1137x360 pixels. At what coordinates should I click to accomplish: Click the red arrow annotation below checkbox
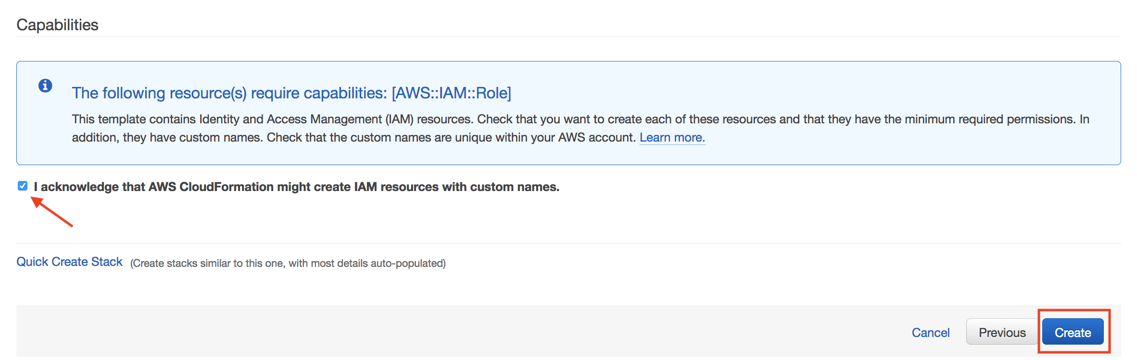52,211
